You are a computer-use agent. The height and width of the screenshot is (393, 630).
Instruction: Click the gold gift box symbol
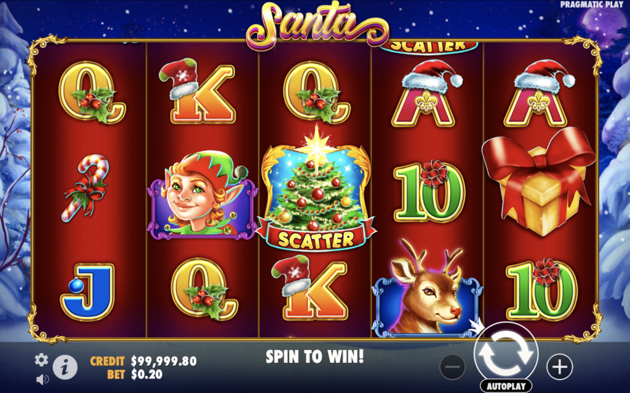click(539, 181)
